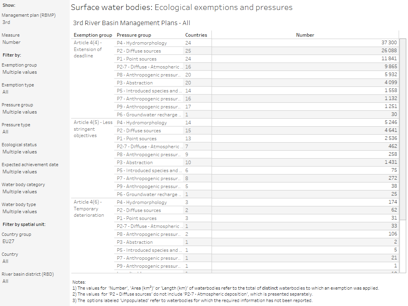Click the Countries column header
The height and width of the screenshot is (306, 408).
coord(196,35)
